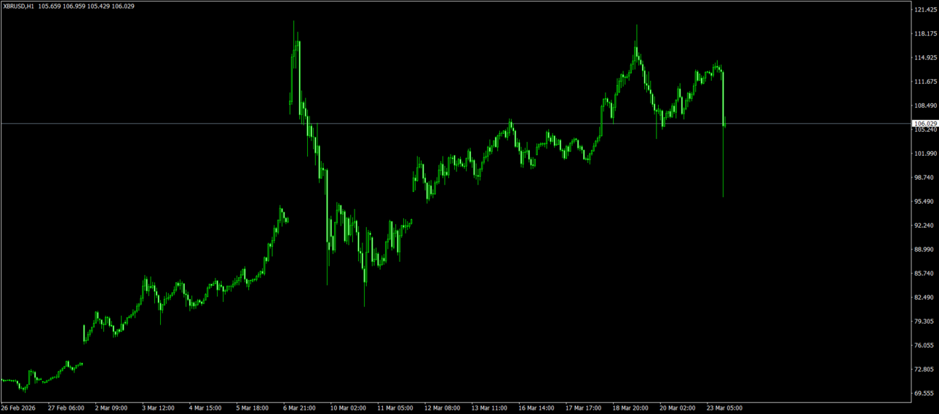Click the 26 Feb 2026 date label

point(18,408)
